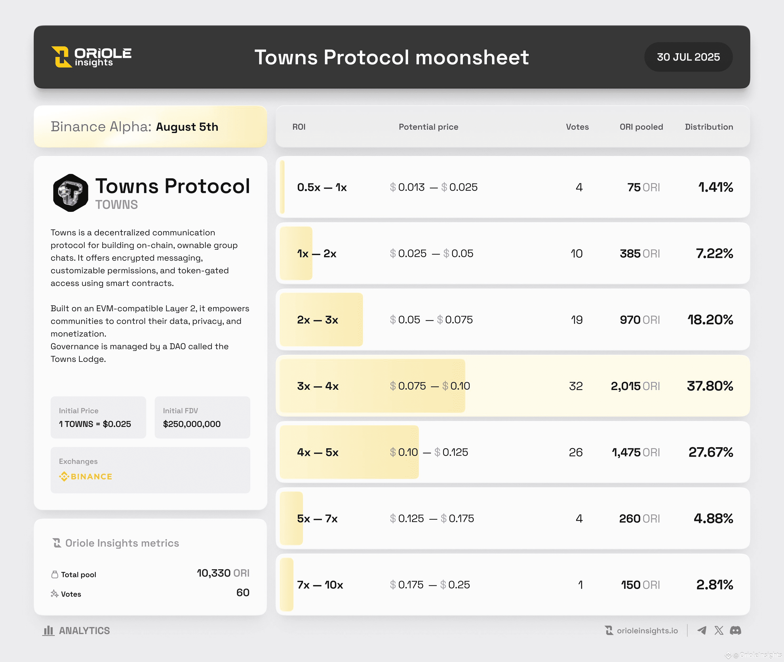This screenshot has height=662, width=784.
Task: Click the Towns Protocol moonsheet title
Action: (x=392, y=57)
